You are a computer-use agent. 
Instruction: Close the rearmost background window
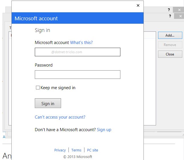179,10
